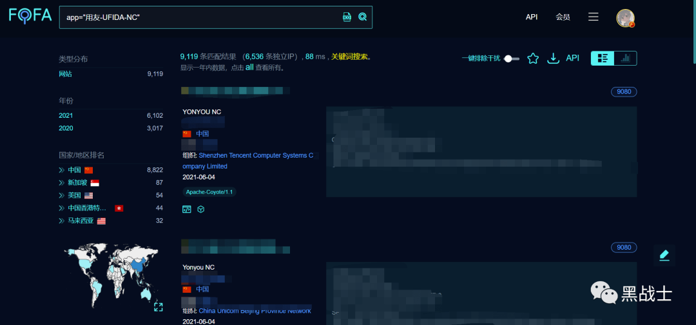Click the user avatar picture
Viewport: 696px width, 325px height.
625,18
